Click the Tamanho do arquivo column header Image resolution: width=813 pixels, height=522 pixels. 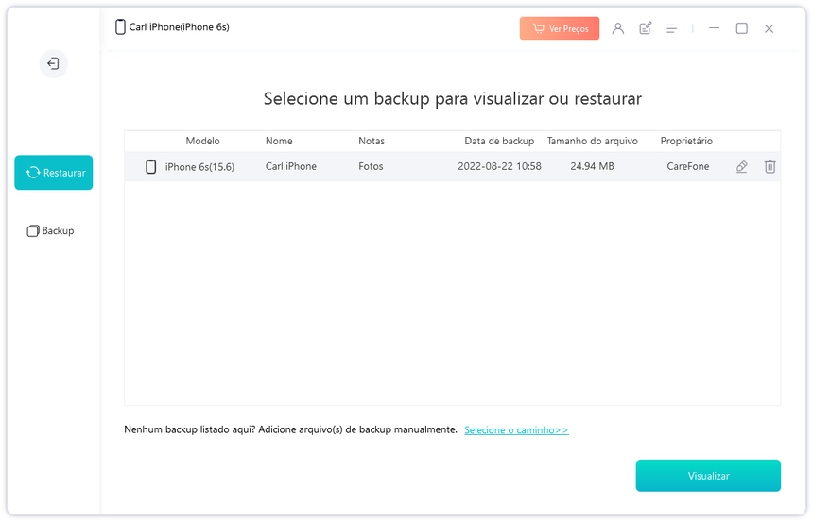pyautogui.click(x=592, y=141)
